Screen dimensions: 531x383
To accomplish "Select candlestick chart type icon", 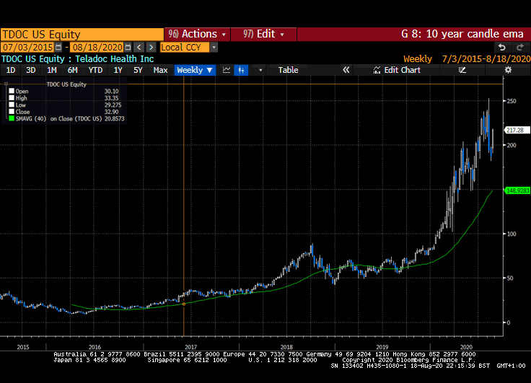I will click(x=241, y=70).
